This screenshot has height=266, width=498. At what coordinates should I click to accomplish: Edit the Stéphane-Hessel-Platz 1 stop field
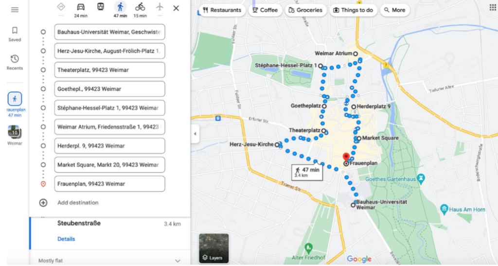pos(109,108)
